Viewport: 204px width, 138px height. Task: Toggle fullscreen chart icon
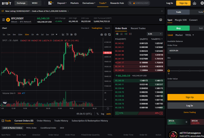click(110, 34)
